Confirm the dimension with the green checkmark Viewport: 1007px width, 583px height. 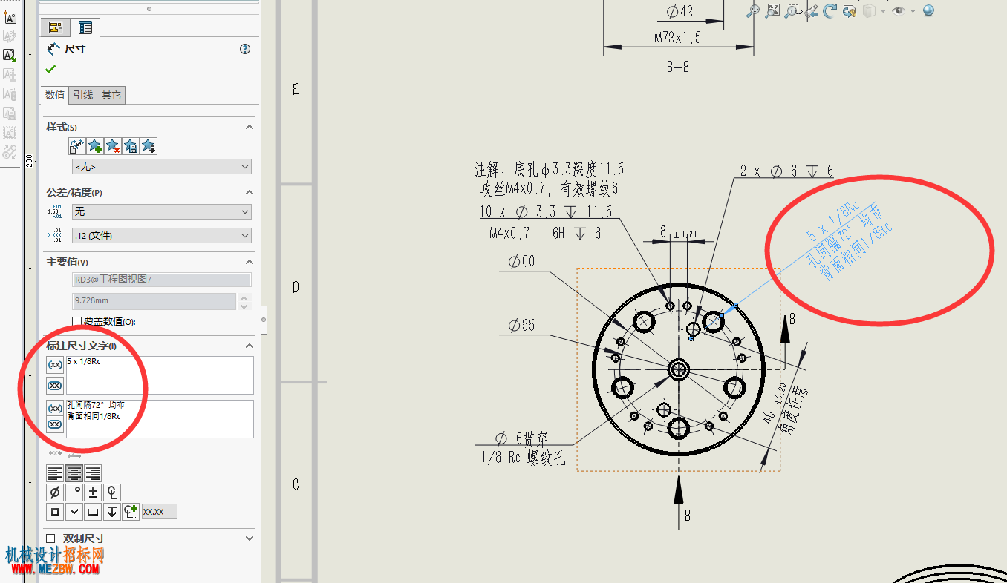pos(50,69)
